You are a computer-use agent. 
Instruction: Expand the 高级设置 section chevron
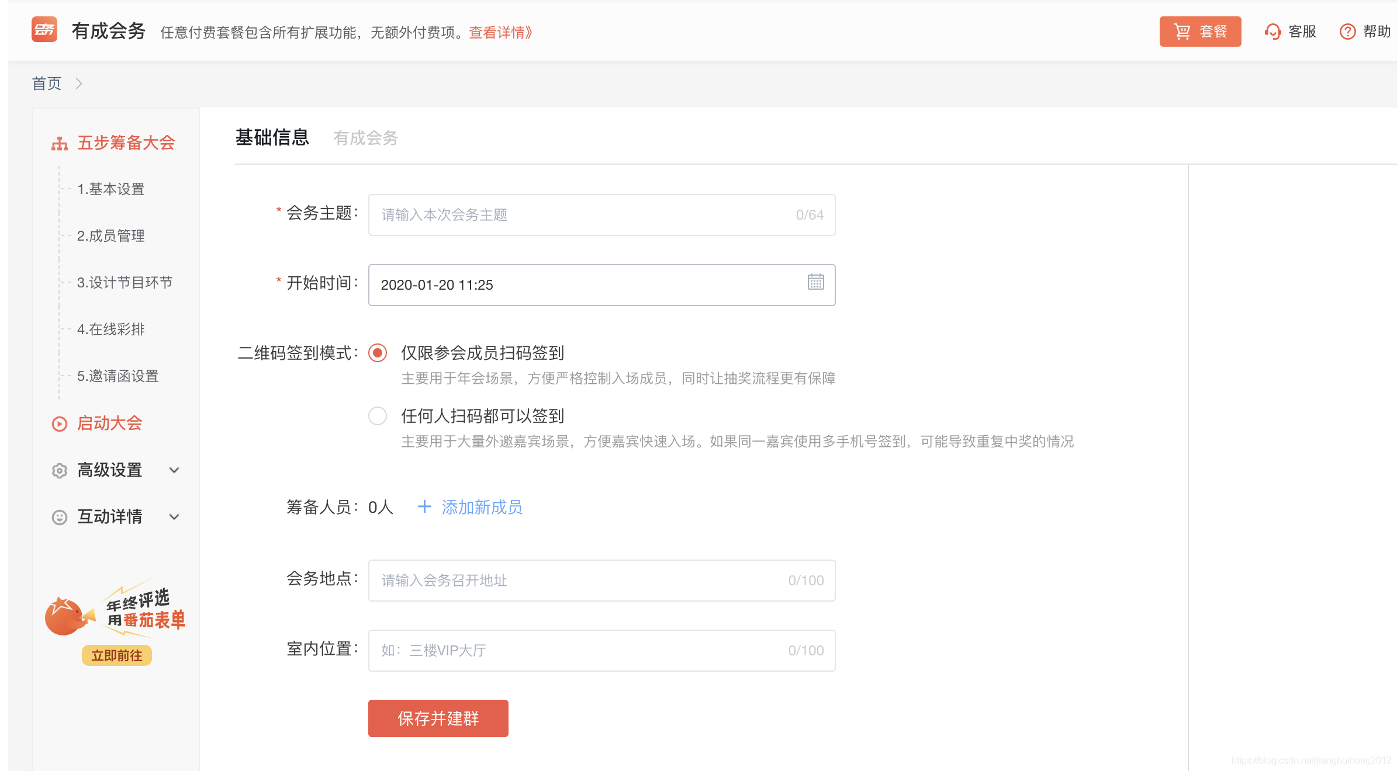click(174, 470)
